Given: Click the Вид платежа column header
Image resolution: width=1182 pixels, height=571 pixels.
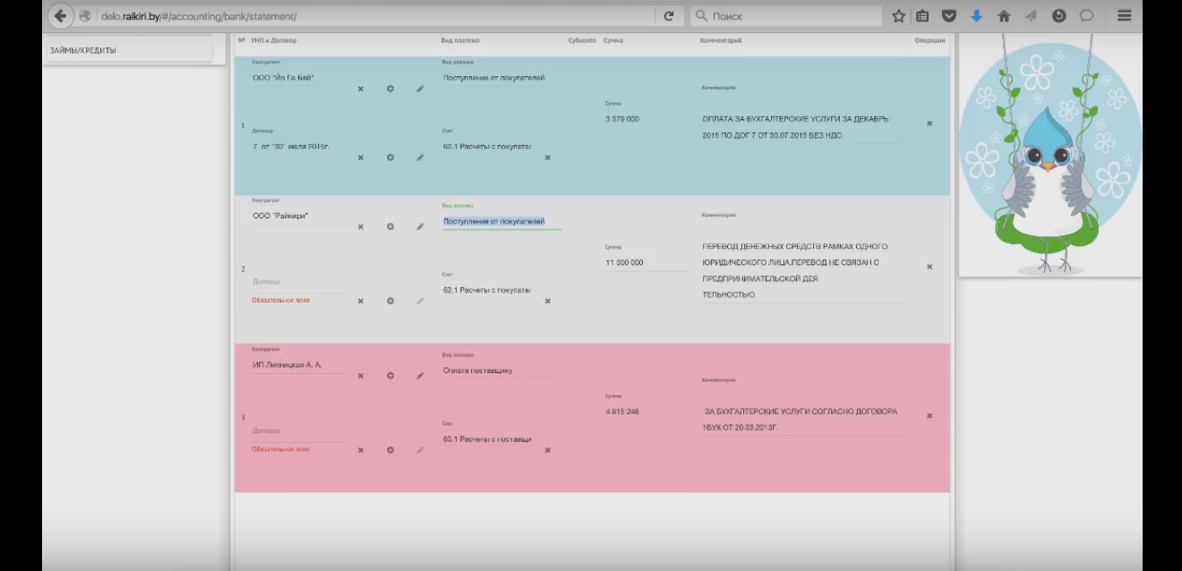Looking at the screenshot, I should click(460, 40).
